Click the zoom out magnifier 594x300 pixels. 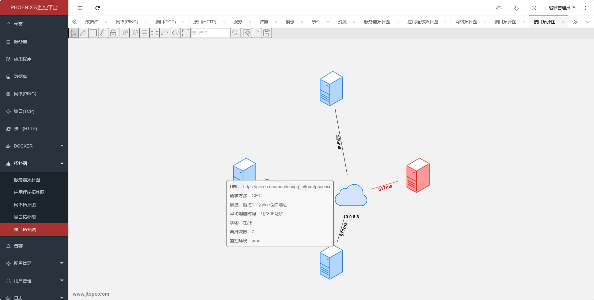[135, 33]
